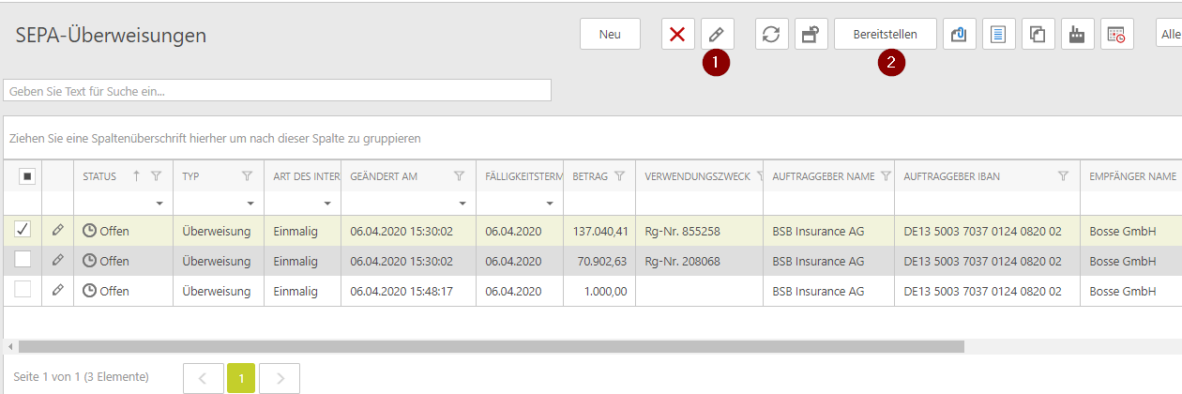Check the Rg-Nr. 208068 row checkbox

tap(23, 260)
